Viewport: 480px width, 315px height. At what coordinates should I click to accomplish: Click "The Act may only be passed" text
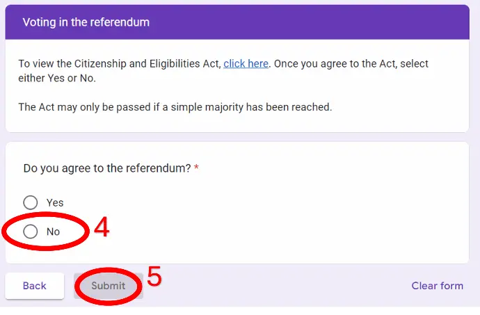83,107
